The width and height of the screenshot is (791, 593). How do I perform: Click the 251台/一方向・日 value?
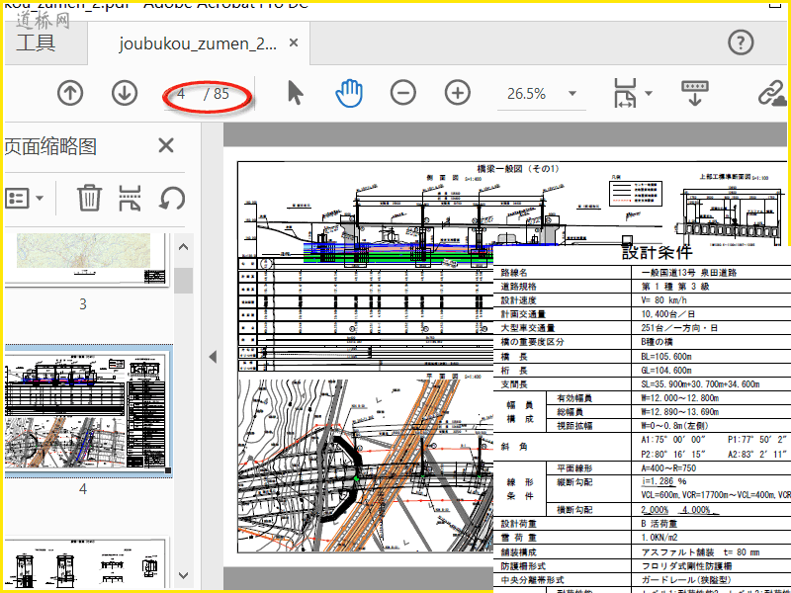click(x=679, y=328)
